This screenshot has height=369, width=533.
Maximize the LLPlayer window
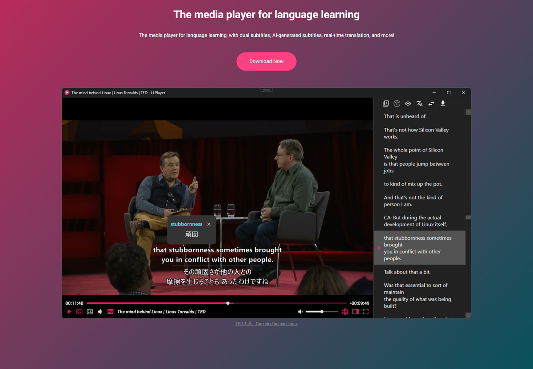coord(449,92)
